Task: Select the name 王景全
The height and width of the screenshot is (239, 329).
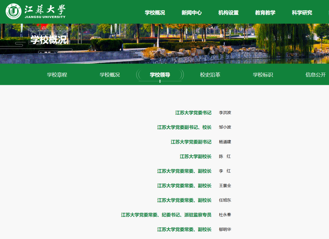Action: click(x=225, y=186)
